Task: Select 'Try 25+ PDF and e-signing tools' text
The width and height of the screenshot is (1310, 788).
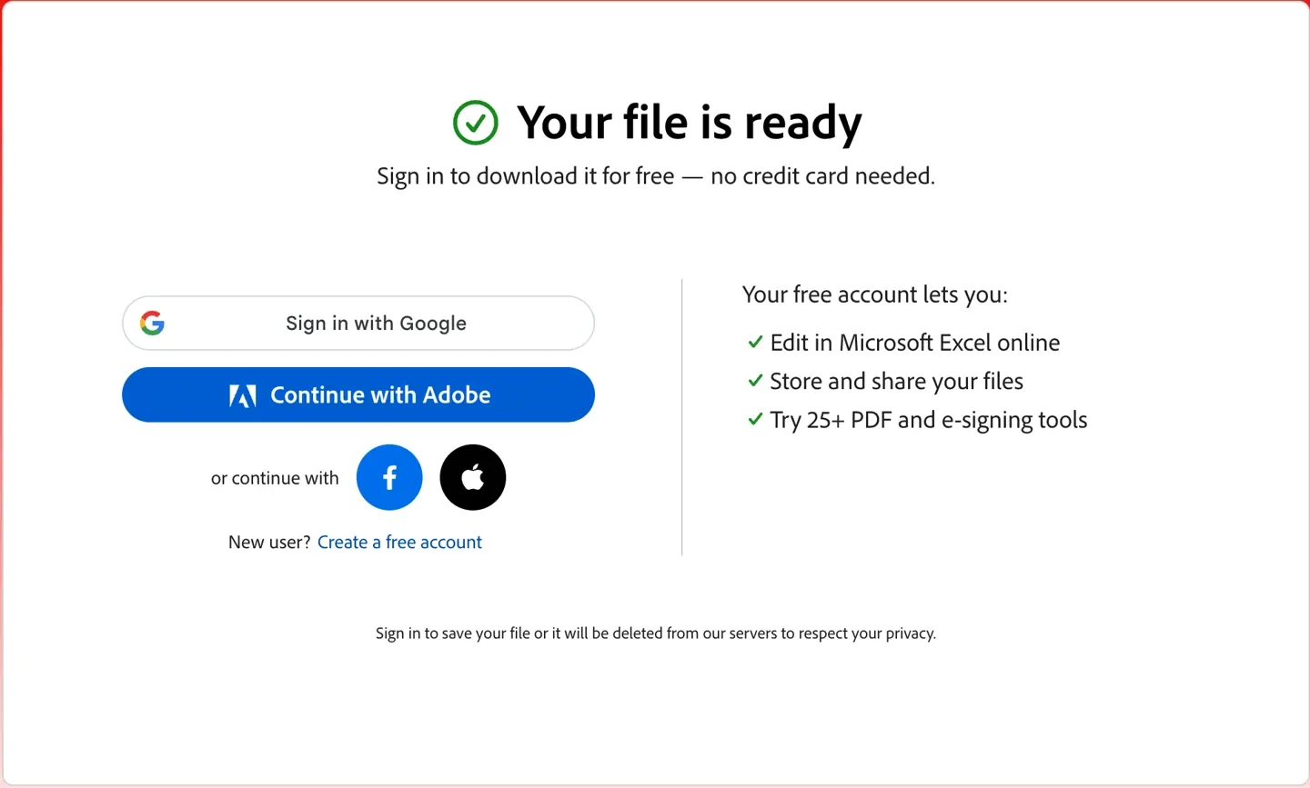Action: (x=929, y=420)
